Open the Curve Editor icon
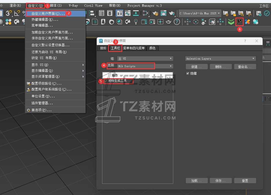This screenshot has height=195, width=271. pos(128,13)
